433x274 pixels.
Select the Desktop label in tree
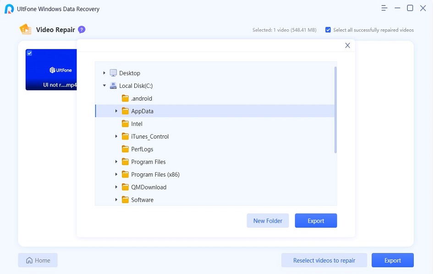(x=130, y=73)
